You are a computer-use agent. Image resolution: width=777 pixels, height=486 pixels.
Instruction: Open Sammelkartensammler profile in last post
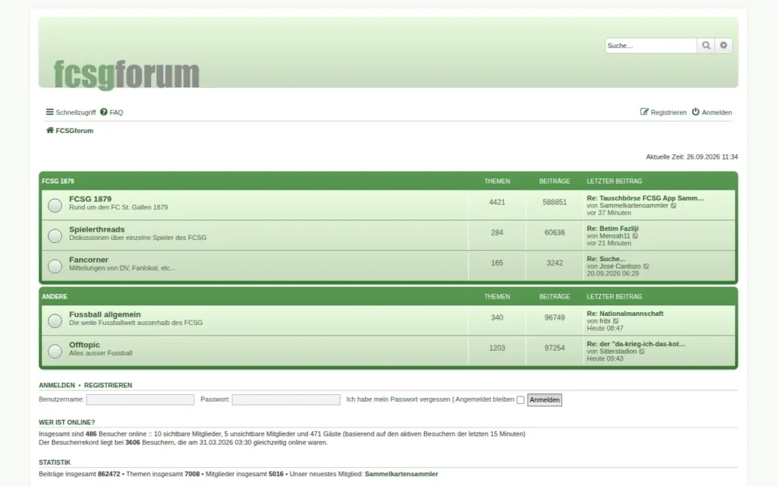pos(634,206)
